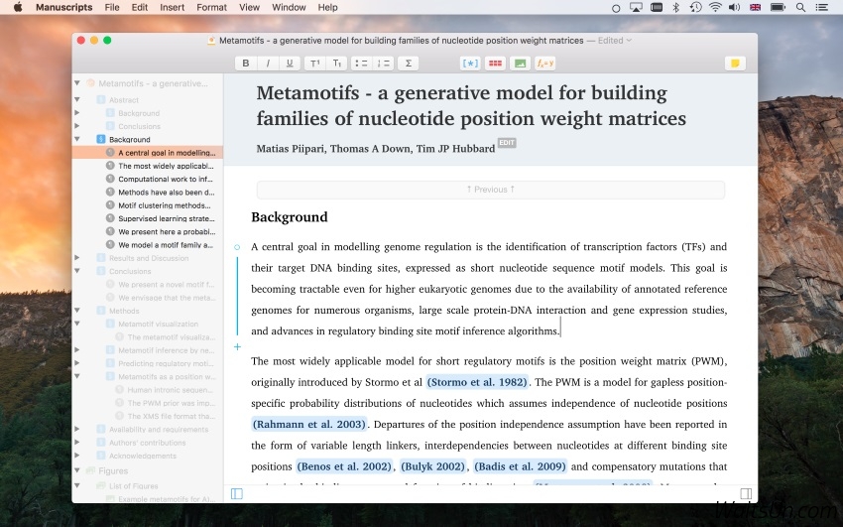Insert a citation using the toolbar icon
The width and height of the screenshot is (843, 527).
pyautogui.click(x=470, y=64)
